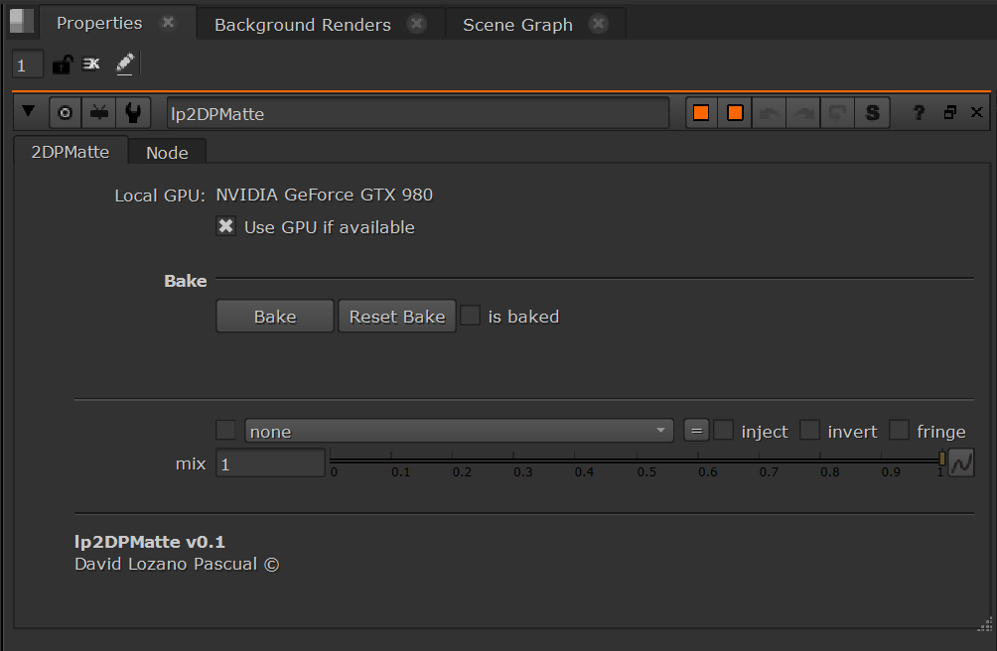Open the mask channel none dropdown
Screen dimensions: 997x651
coord(459,431)
